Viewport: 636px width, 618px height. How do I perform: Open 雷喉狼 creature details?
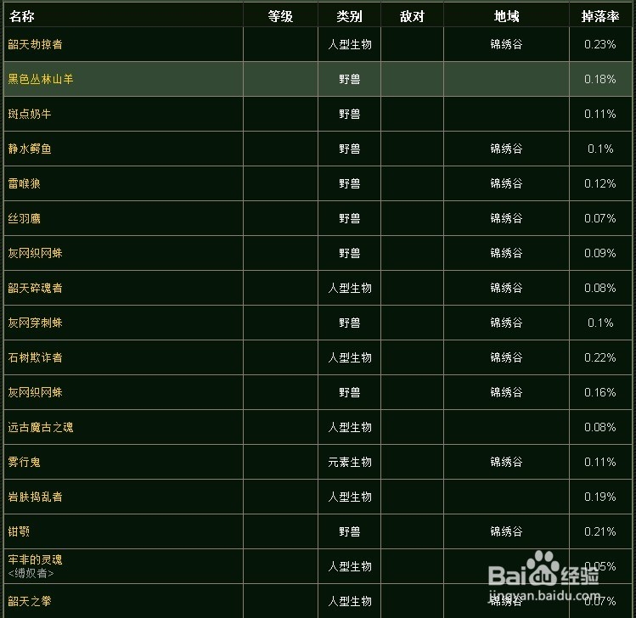[25, 183]
